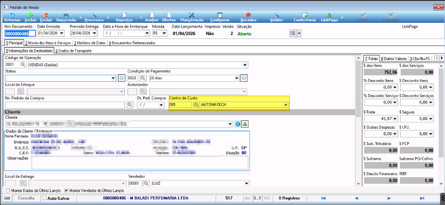Switch to Movto dos Itens e Serviços tab
The width and height of the screenshot is (445, 205).
[48, 43]
